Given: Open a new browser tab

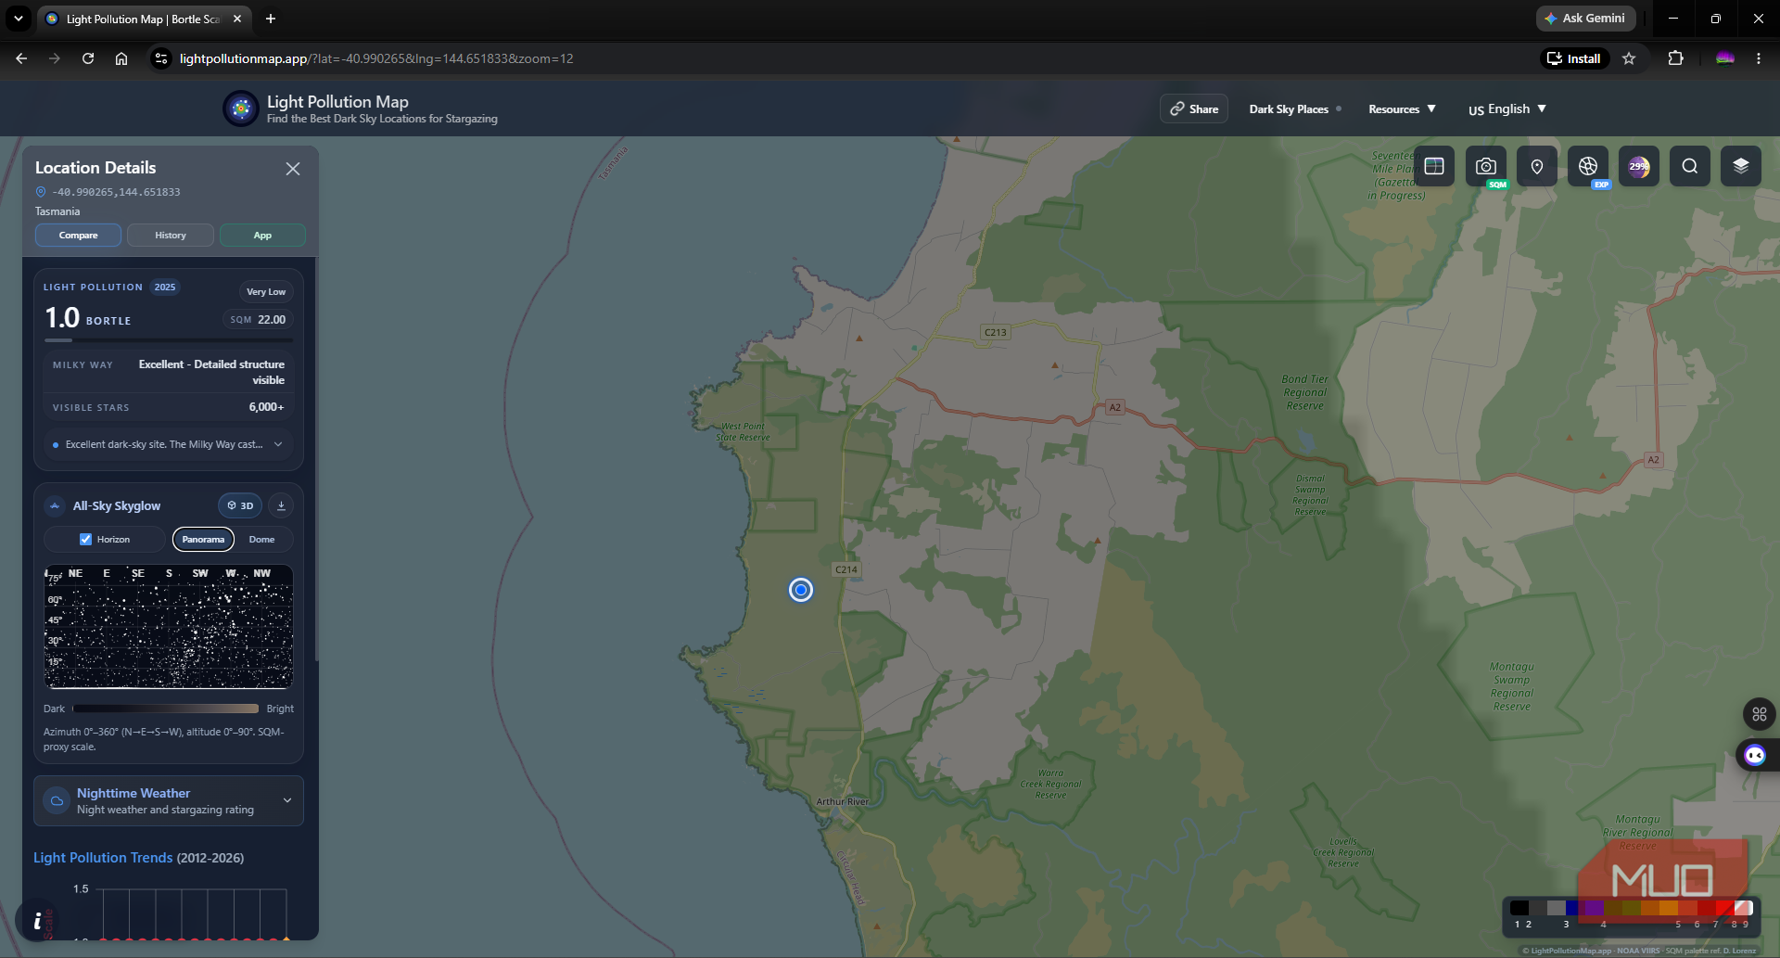Looking at the screenshot, I should click(271, 19).
